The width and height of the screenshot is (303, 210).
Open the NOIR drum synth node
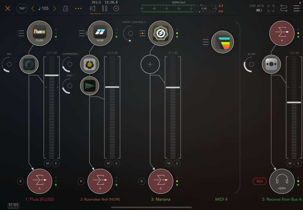(x=100, y=33)
